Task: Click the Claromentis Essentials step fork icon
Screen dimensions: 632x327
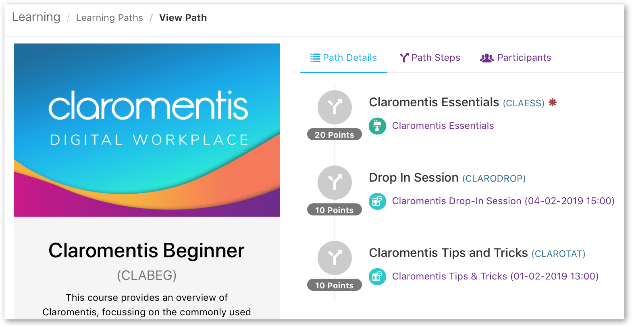Action: [x=335, y=107]
